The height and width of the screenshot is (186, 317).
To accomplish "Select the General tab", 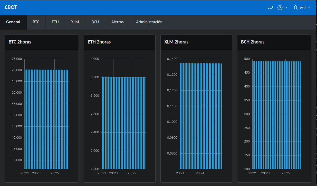I will (13, 22).
